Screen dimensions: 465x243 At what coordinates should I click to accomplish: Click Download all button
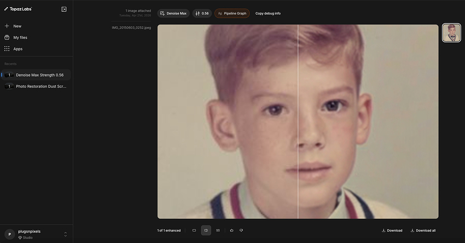423,230
